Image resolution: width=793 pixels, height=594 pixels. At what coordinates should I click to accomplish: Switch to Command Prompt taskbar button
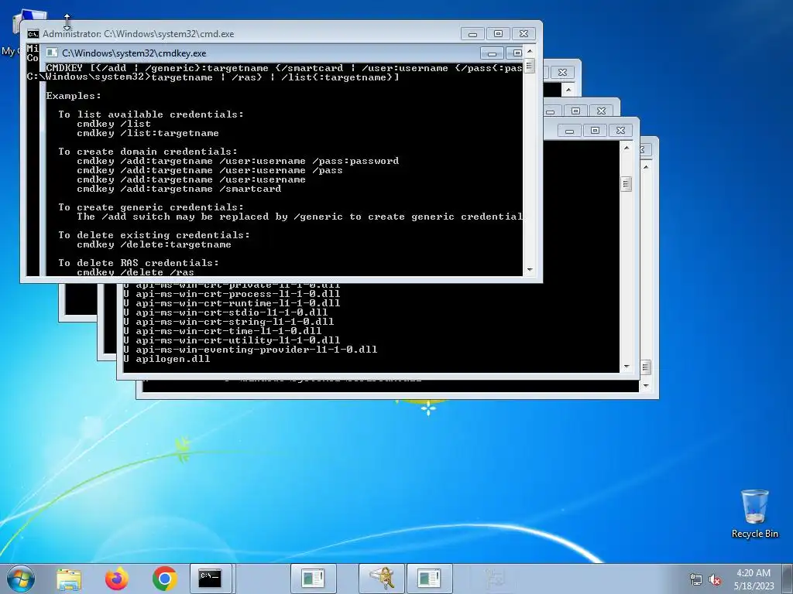211,579
